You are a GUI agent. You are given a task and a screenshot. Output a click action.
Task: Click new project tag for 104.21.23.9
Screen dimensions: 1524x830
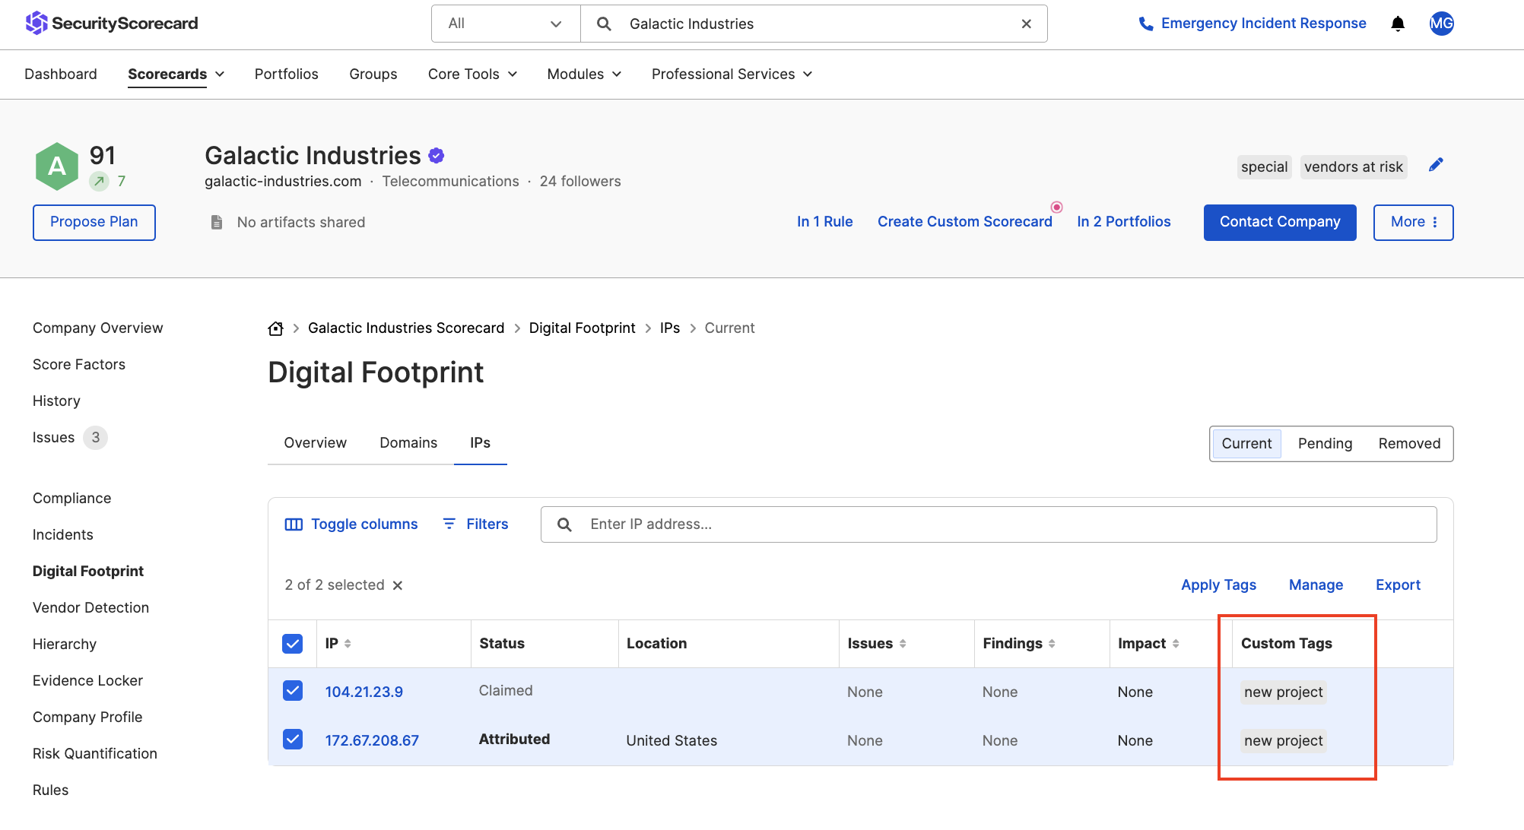tap(1284, 692)
